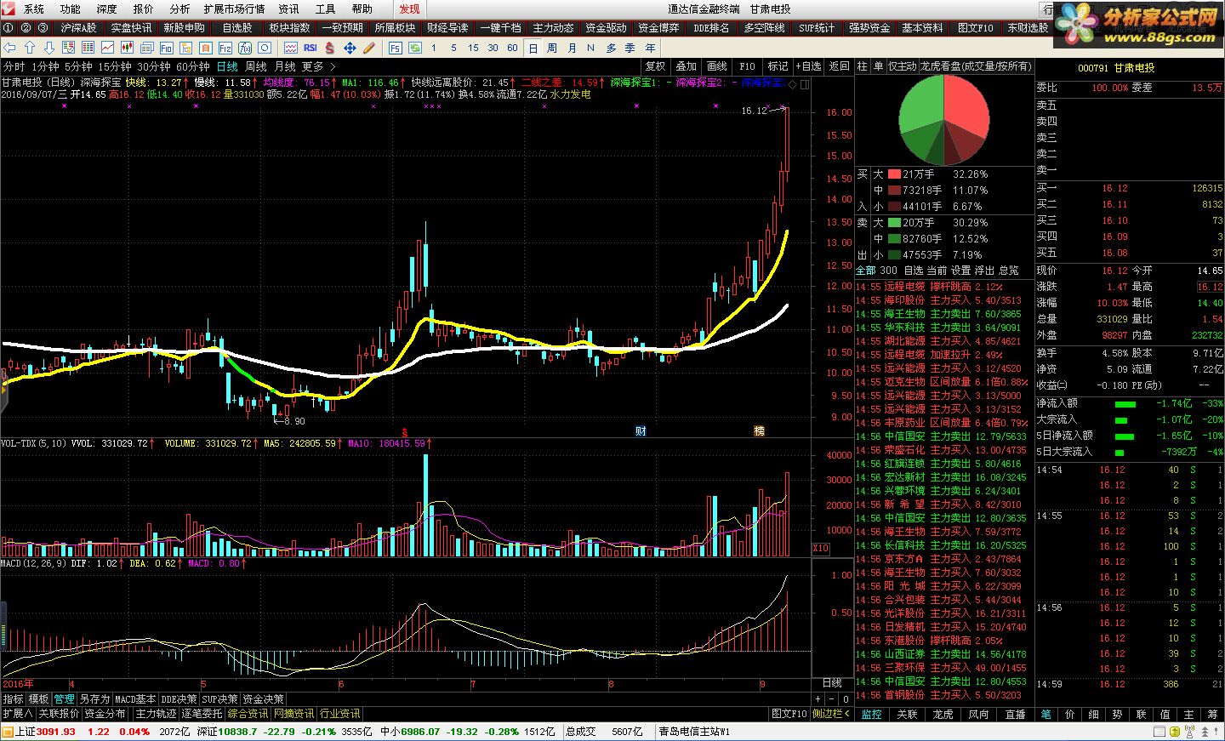The height and width of the screenshot is (741, 1225).
Task: Switch to the 5-minute period toggle
Action: click(453, 48)
